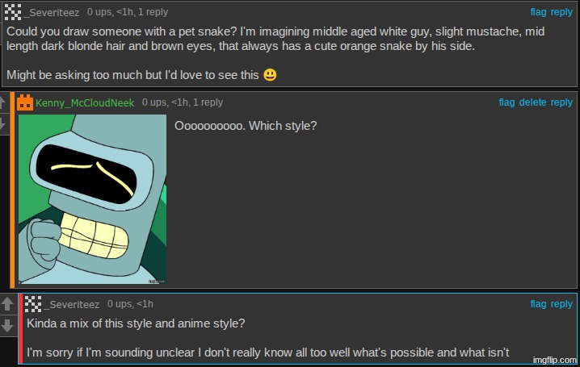This screenshot has width=580, height=367.
Task: Click the imgflip.com watermark
Action: [x=556, y=359]
